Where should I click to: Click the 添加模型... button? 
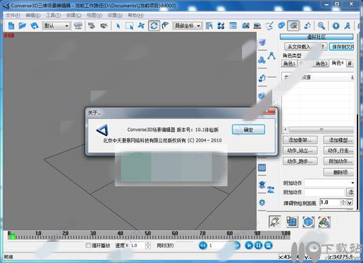339,140
